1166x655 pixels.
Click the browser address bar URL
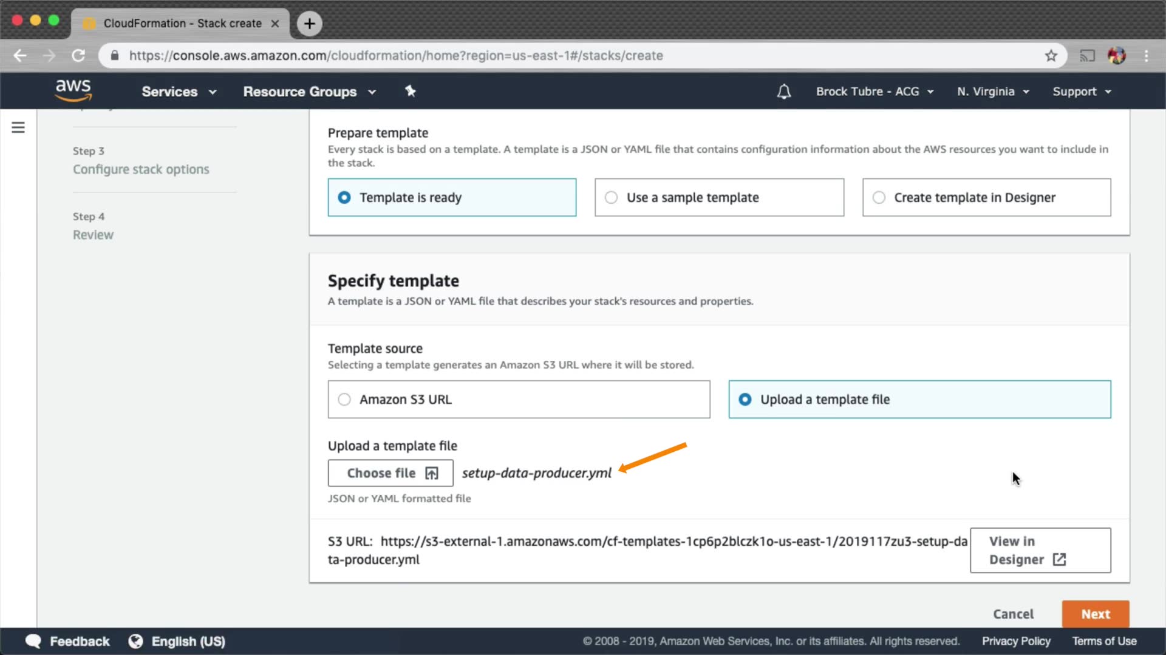pyautogui.click(x=395, y=56)
